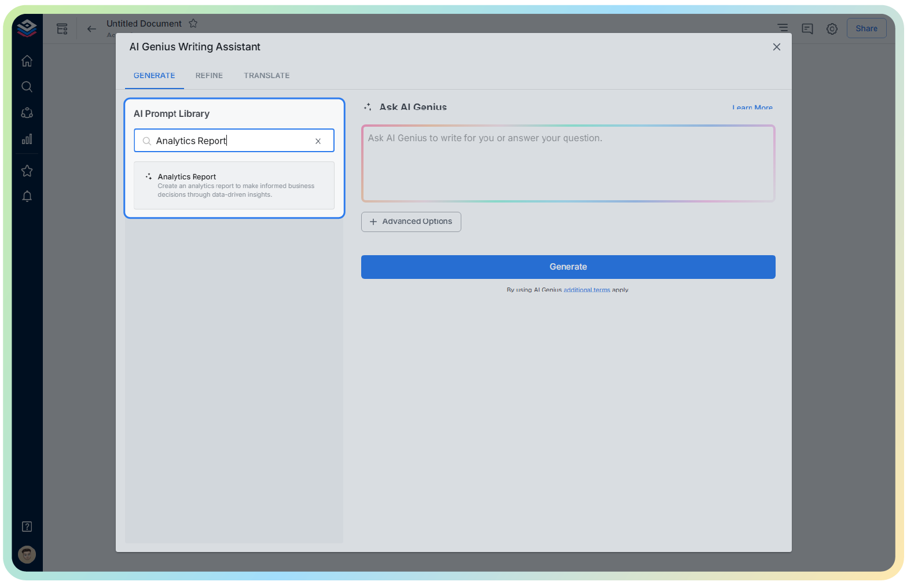Focus the Ask AI Genius text area

click(568, 164)
